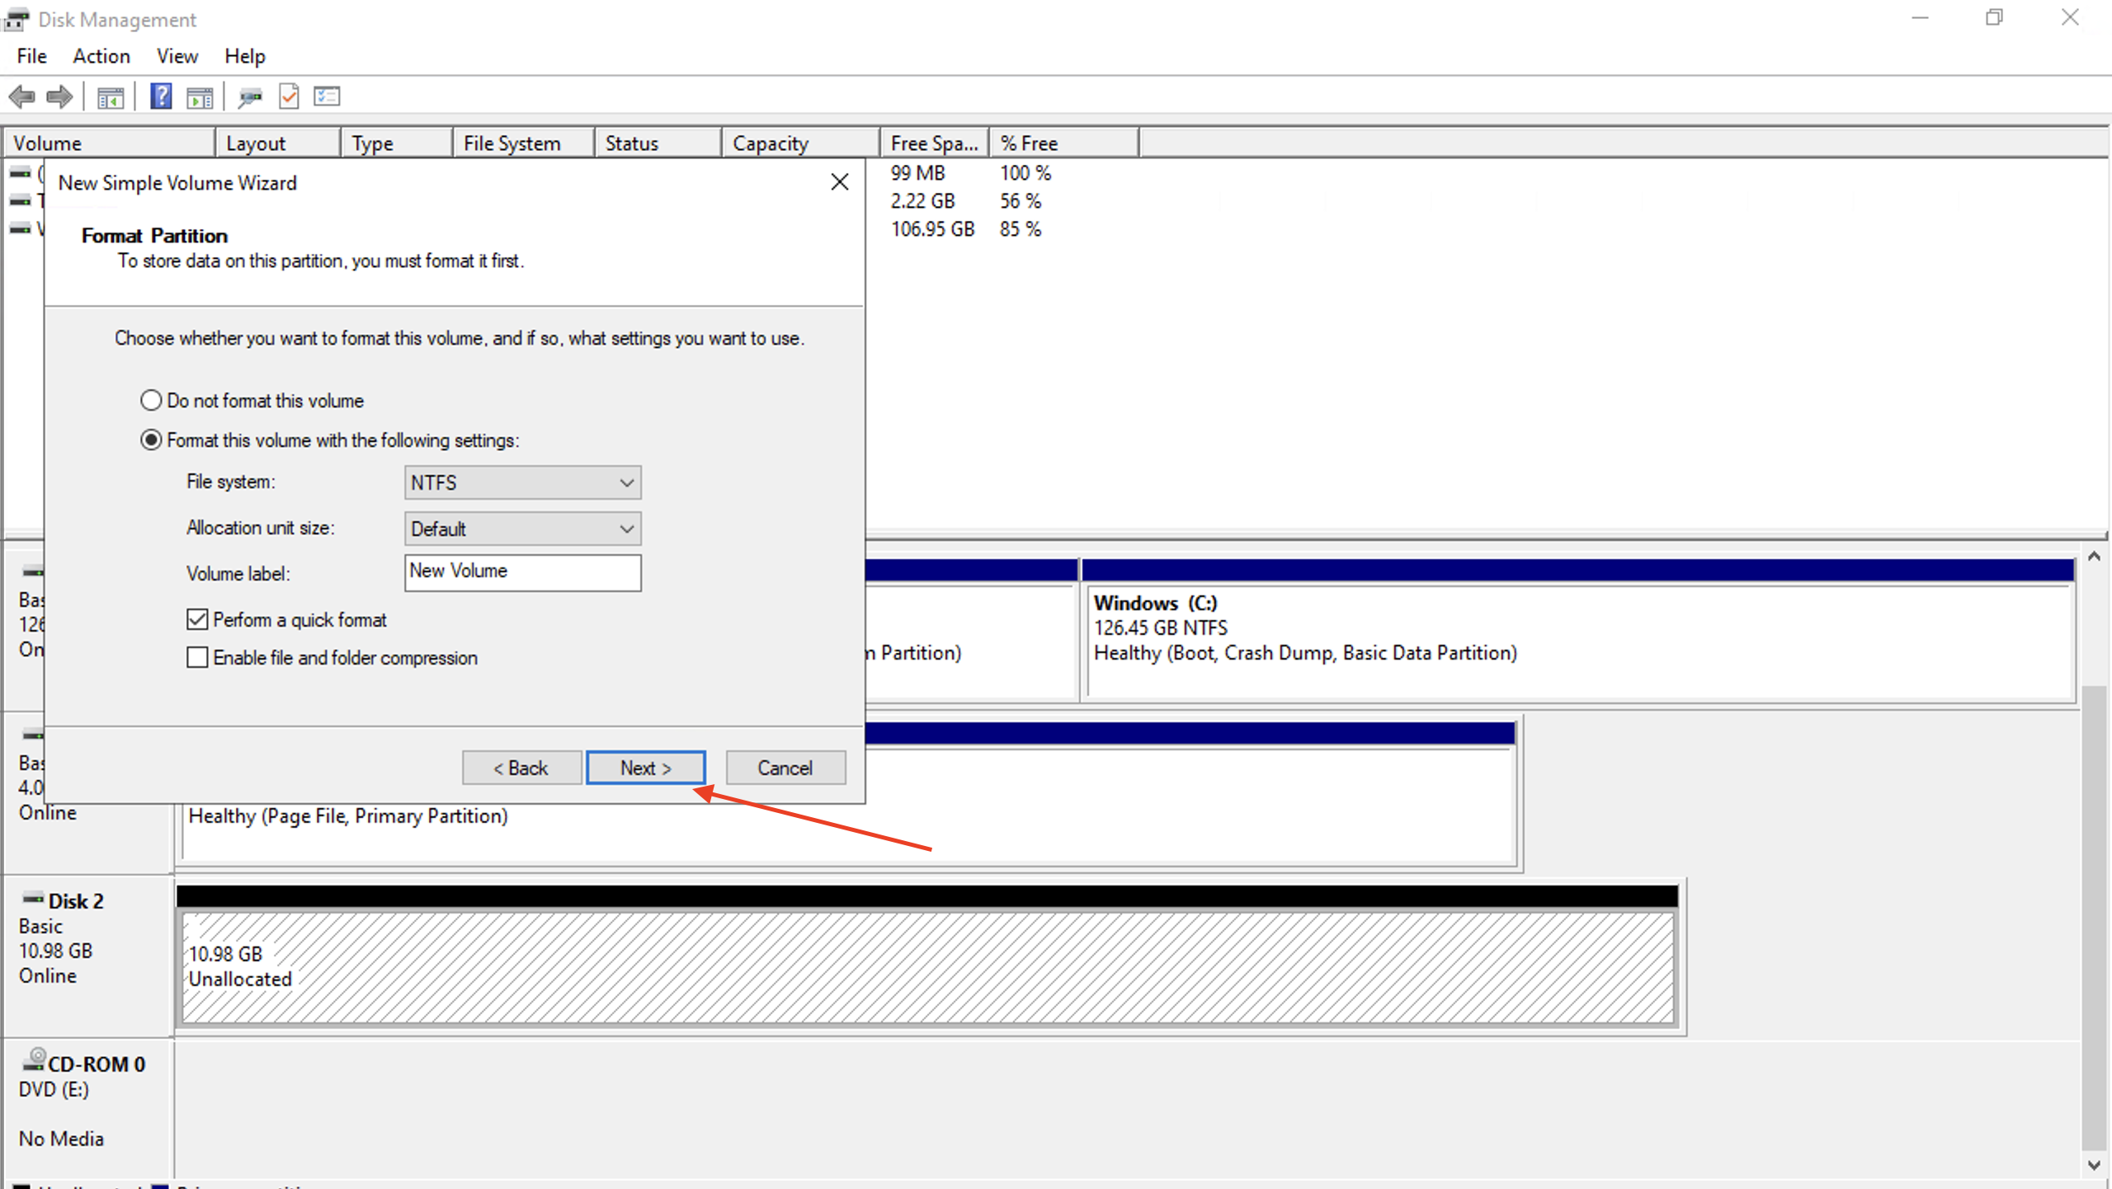The image size is (2112, 1189).
Task: Click the volume icon in the 2.22 GB row
Action: pos(20,201)
